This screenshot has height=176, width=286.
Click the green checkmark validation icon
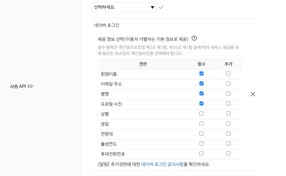click(161, 7)
